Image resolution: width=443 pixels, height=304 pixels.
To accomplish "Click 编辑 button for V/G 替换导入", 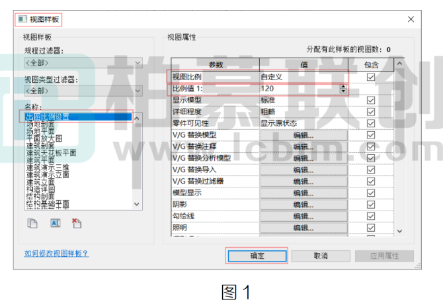I will tap(303, 170).
